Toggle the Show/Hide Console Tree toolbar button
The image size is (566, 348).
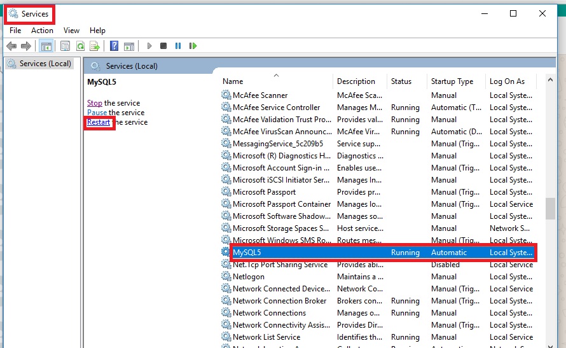46,46
